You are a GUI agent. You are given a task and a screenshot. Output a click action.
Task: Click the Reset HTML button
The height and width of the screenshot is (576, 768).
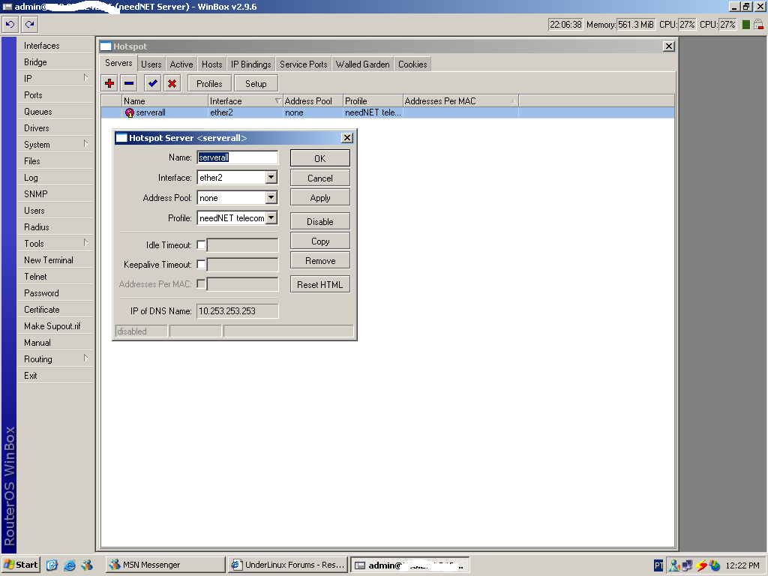pos(319,284)
